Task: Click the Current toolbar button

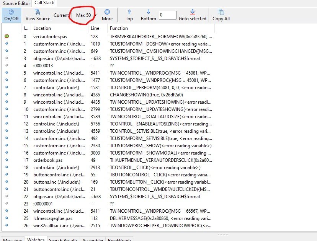Action: point(61,15)
